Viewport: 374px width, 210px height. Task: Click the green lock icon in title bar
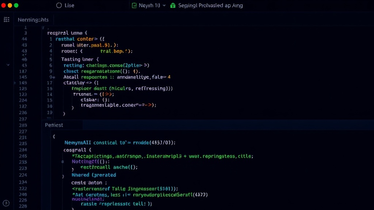click(x=173, y=5)
